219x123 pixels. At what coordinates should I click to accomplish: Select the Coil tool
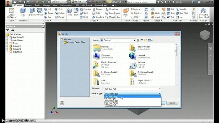59,9
